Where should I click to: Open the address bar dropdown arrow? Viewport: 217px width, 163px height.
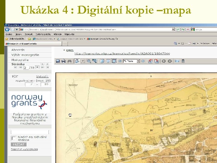pos(173,29)
